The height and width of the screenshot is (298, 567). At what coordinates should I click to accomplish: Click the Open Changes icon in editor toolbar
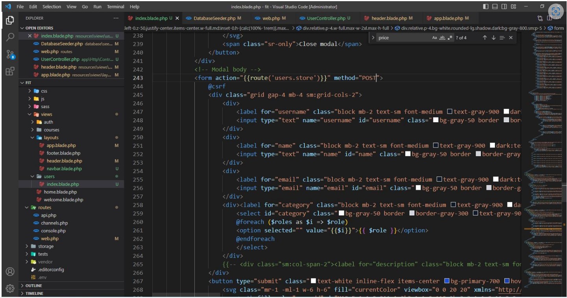540,18
